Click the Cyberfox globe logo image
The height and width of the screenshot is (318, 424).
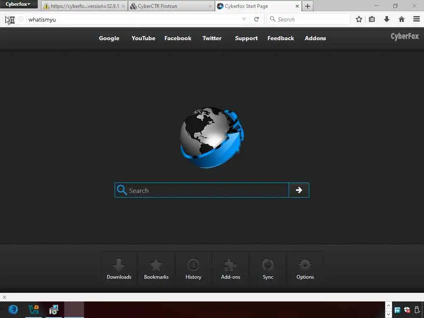tap(212, 137)
